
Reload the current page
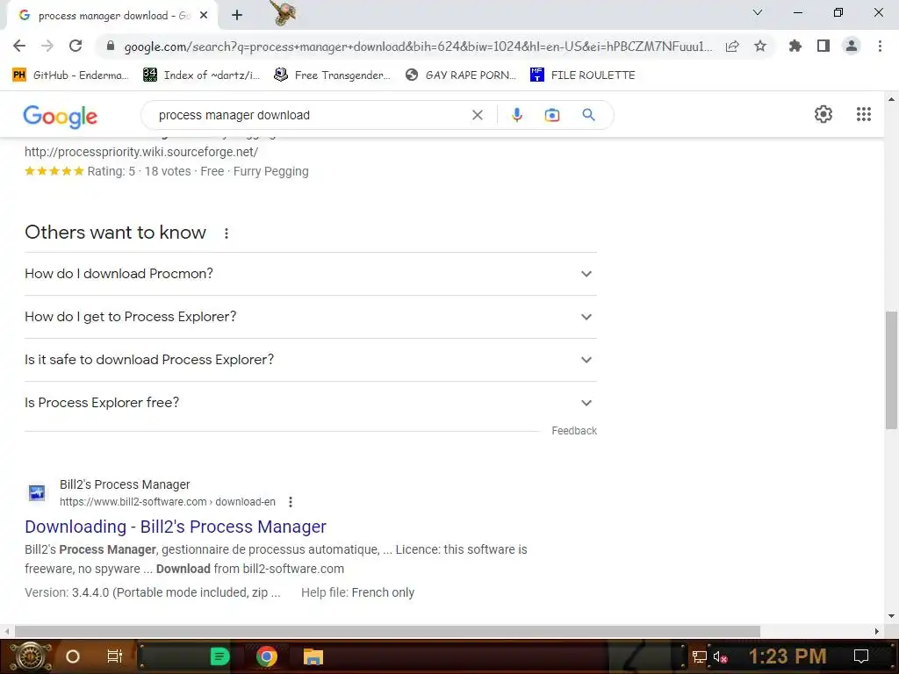point(76,46)
